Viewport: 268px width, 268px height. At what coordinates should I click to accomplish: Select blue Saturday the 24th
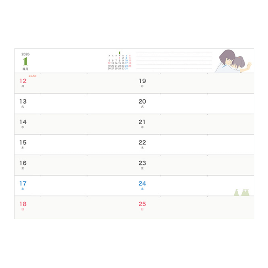[142, 184]
